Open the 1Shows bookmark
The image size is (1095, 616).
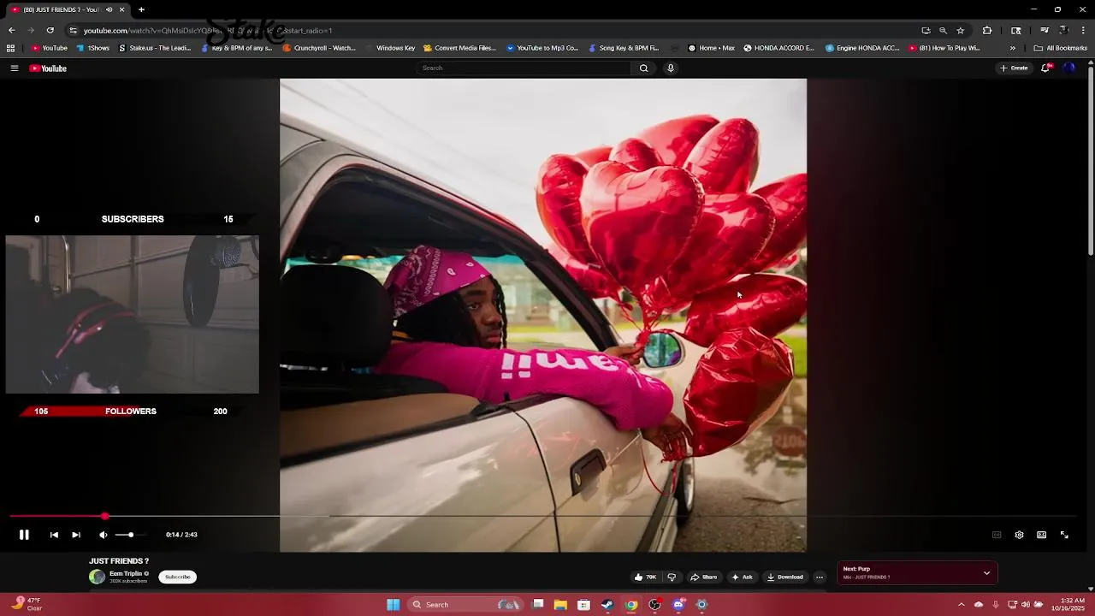click(93, 48)
